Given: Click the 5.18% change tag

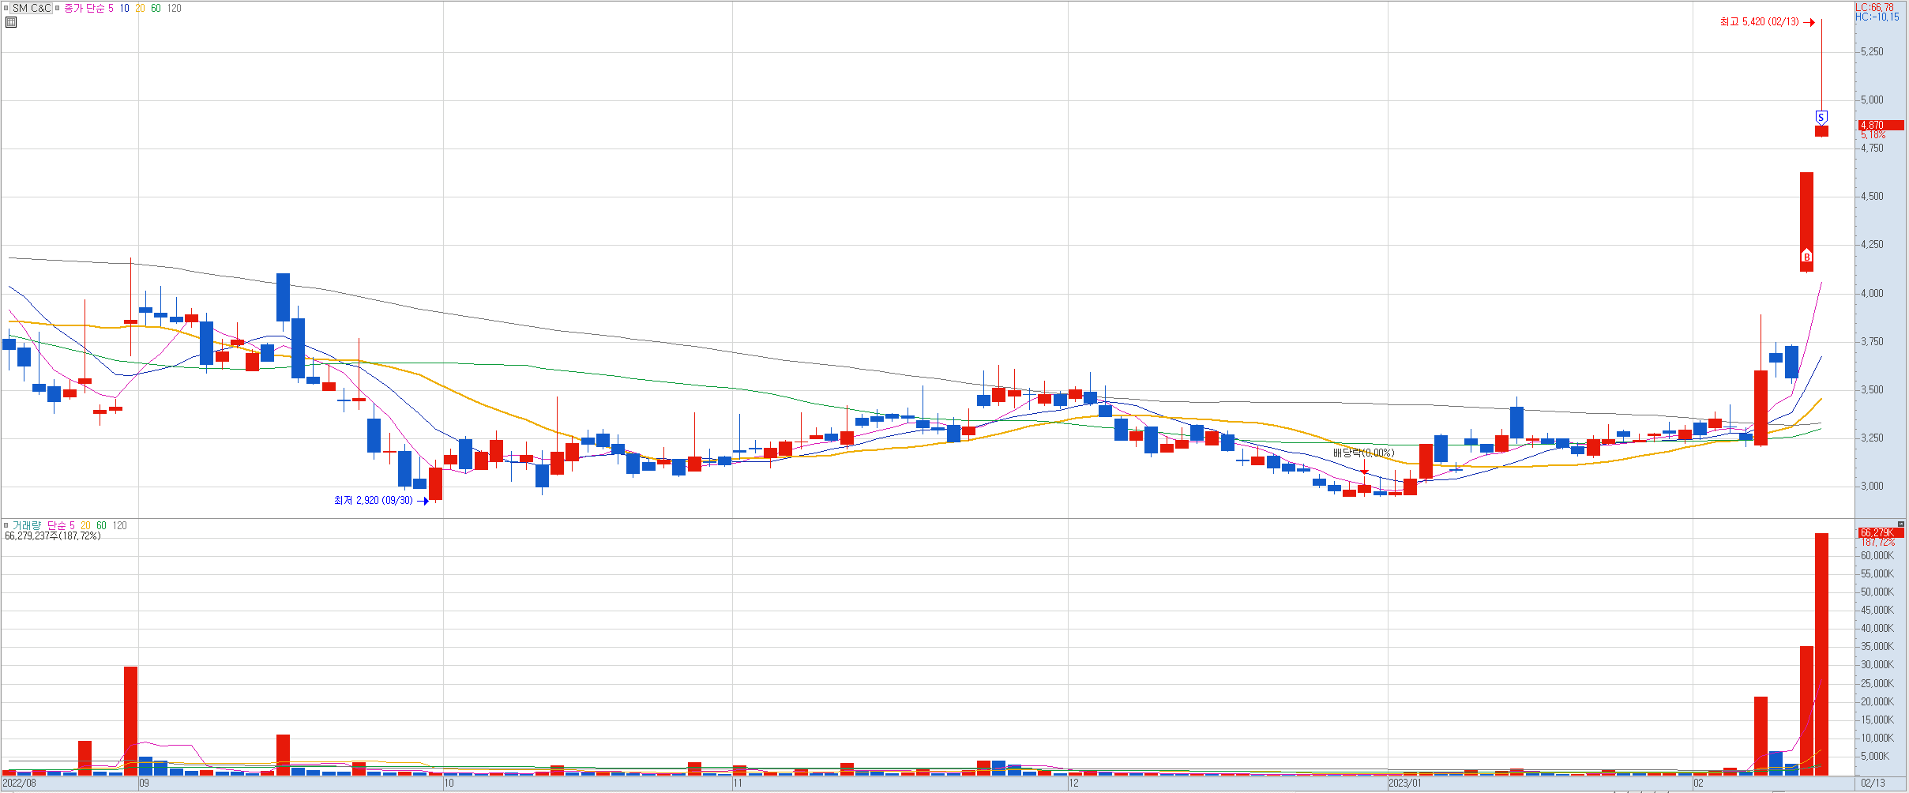Looking at the screenshot, I should [x=1873, y=136].
